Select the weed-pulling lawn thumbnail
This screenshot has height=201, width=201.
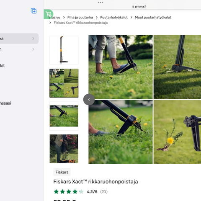tap(64, 116)
